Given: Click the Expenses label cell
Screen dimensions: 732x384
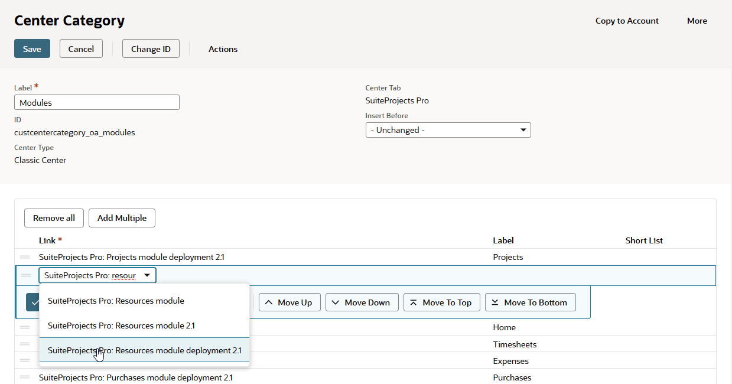Looking at the screenshot, I should pos(511,361).
